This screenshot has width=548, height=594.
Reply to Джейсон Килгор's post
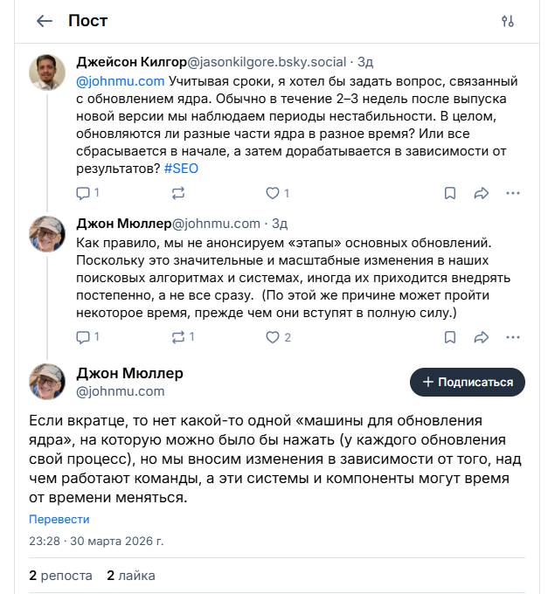pyautogui.click(x=84, y=192)
